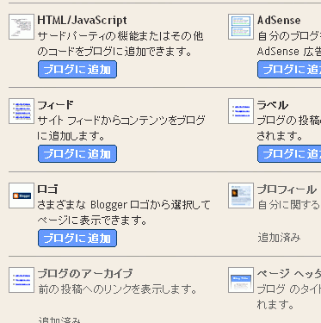Image resolution: width=321 pixels, height=323 pixels.
Task: Click the ロゴ heading
Action: [47, 189]
